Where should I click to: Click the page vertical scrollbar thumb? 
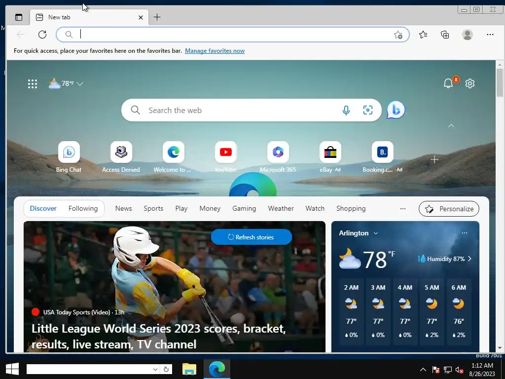(x=500, y=82)
